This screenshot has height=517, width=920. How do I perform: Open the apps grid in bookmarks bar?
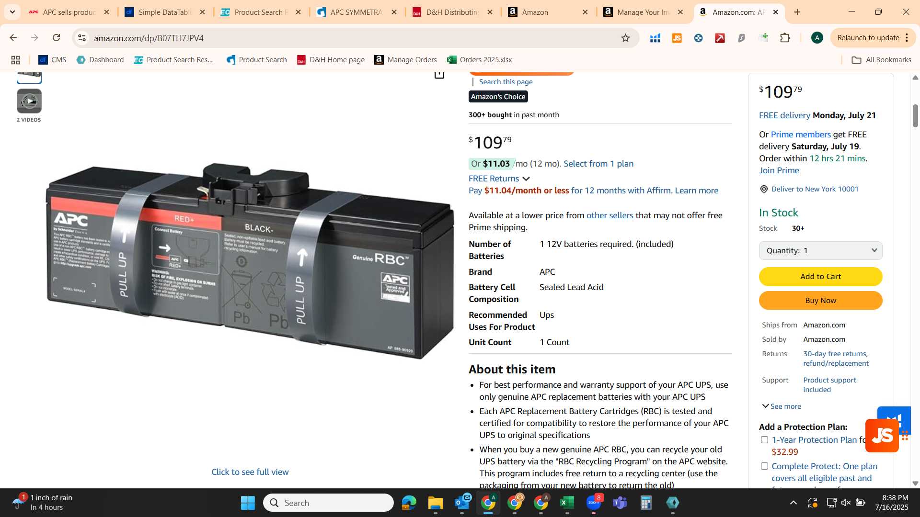15,60
